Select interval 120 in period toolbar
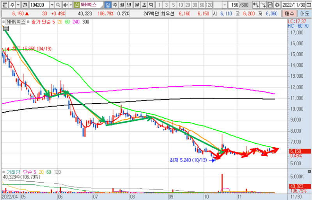Image resolution: width=312 pixels, height=200 pixels. click(x=209, y=5)
